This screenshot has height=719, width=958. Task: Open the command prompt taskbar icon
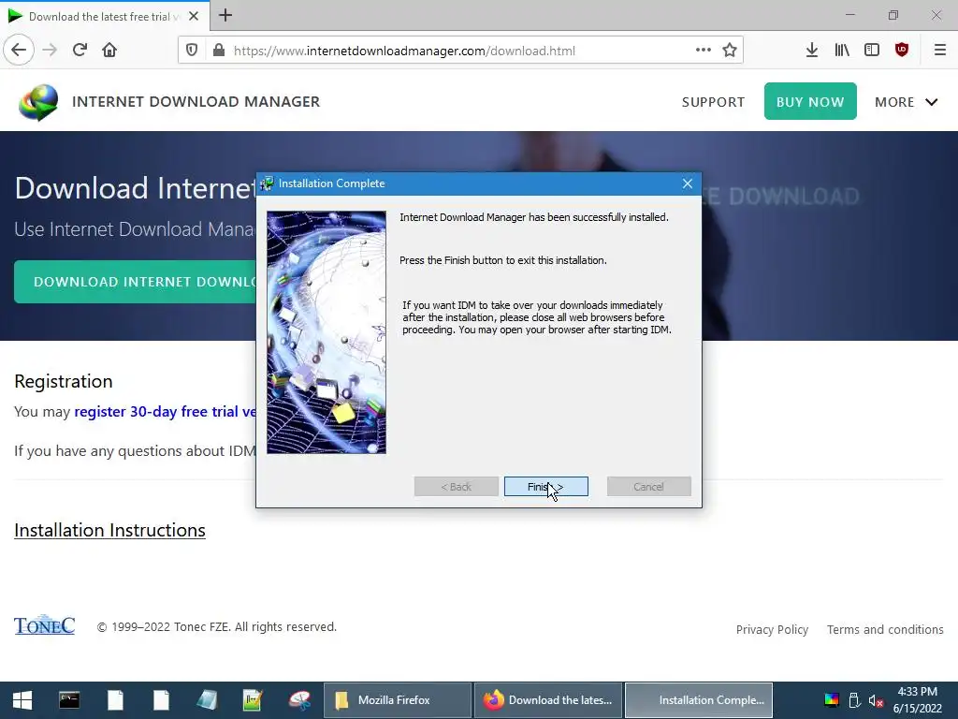click(x=69, y=700)
